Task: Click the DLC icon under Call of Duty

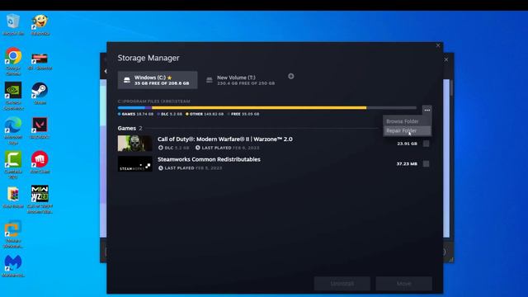Action: point(161,148)
